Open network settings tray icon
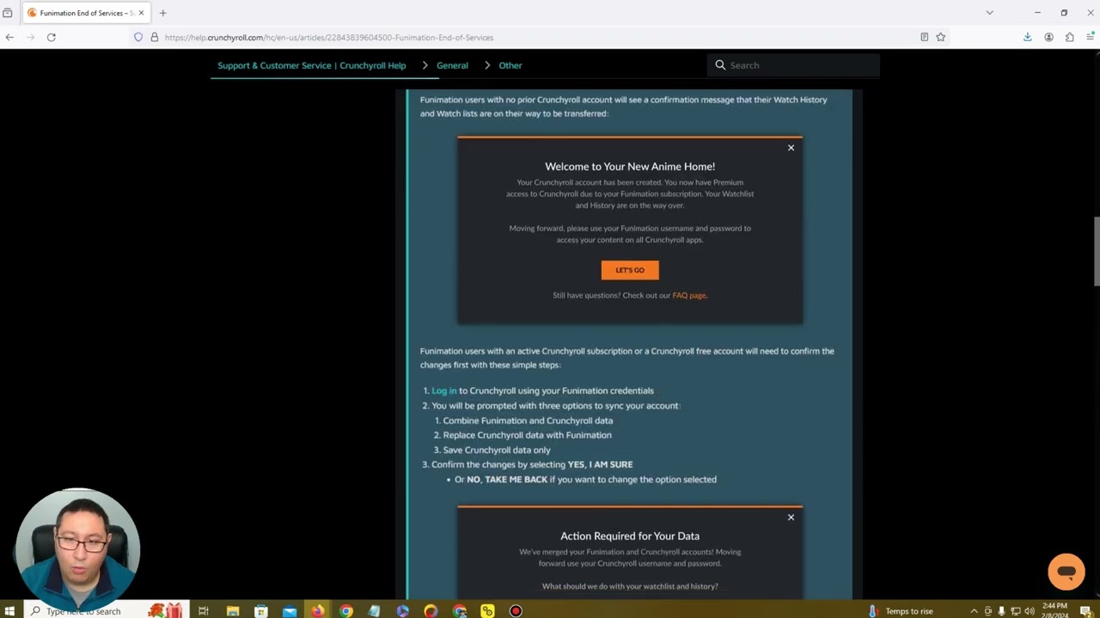Screen dimensions: 1100x618 coord(1015,611)
